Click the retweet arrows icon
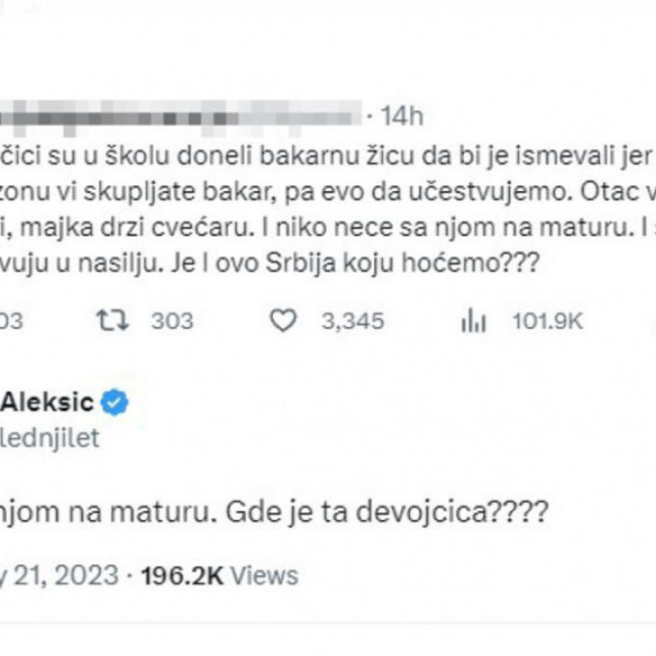 [114, 322]
